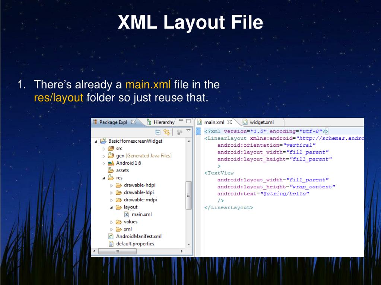Expand the drawable-hdpi folder
Viewport: 381px width, 285px height.
(x=111, y=185)
